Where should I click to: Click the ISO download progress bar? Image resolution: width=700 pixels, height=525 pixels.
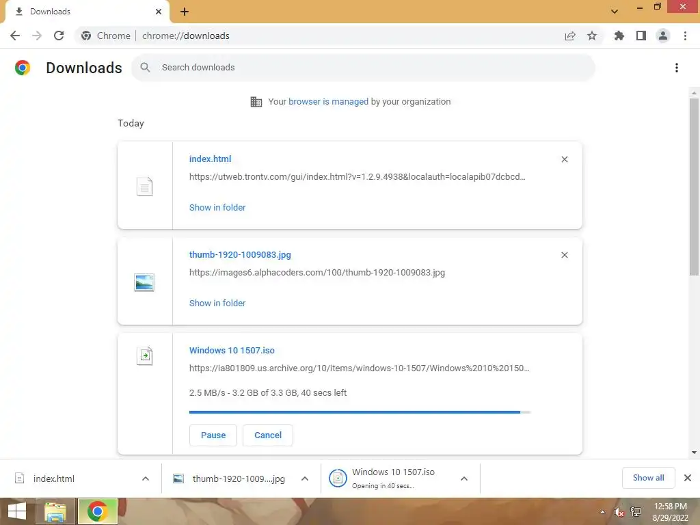click(360, 412)
